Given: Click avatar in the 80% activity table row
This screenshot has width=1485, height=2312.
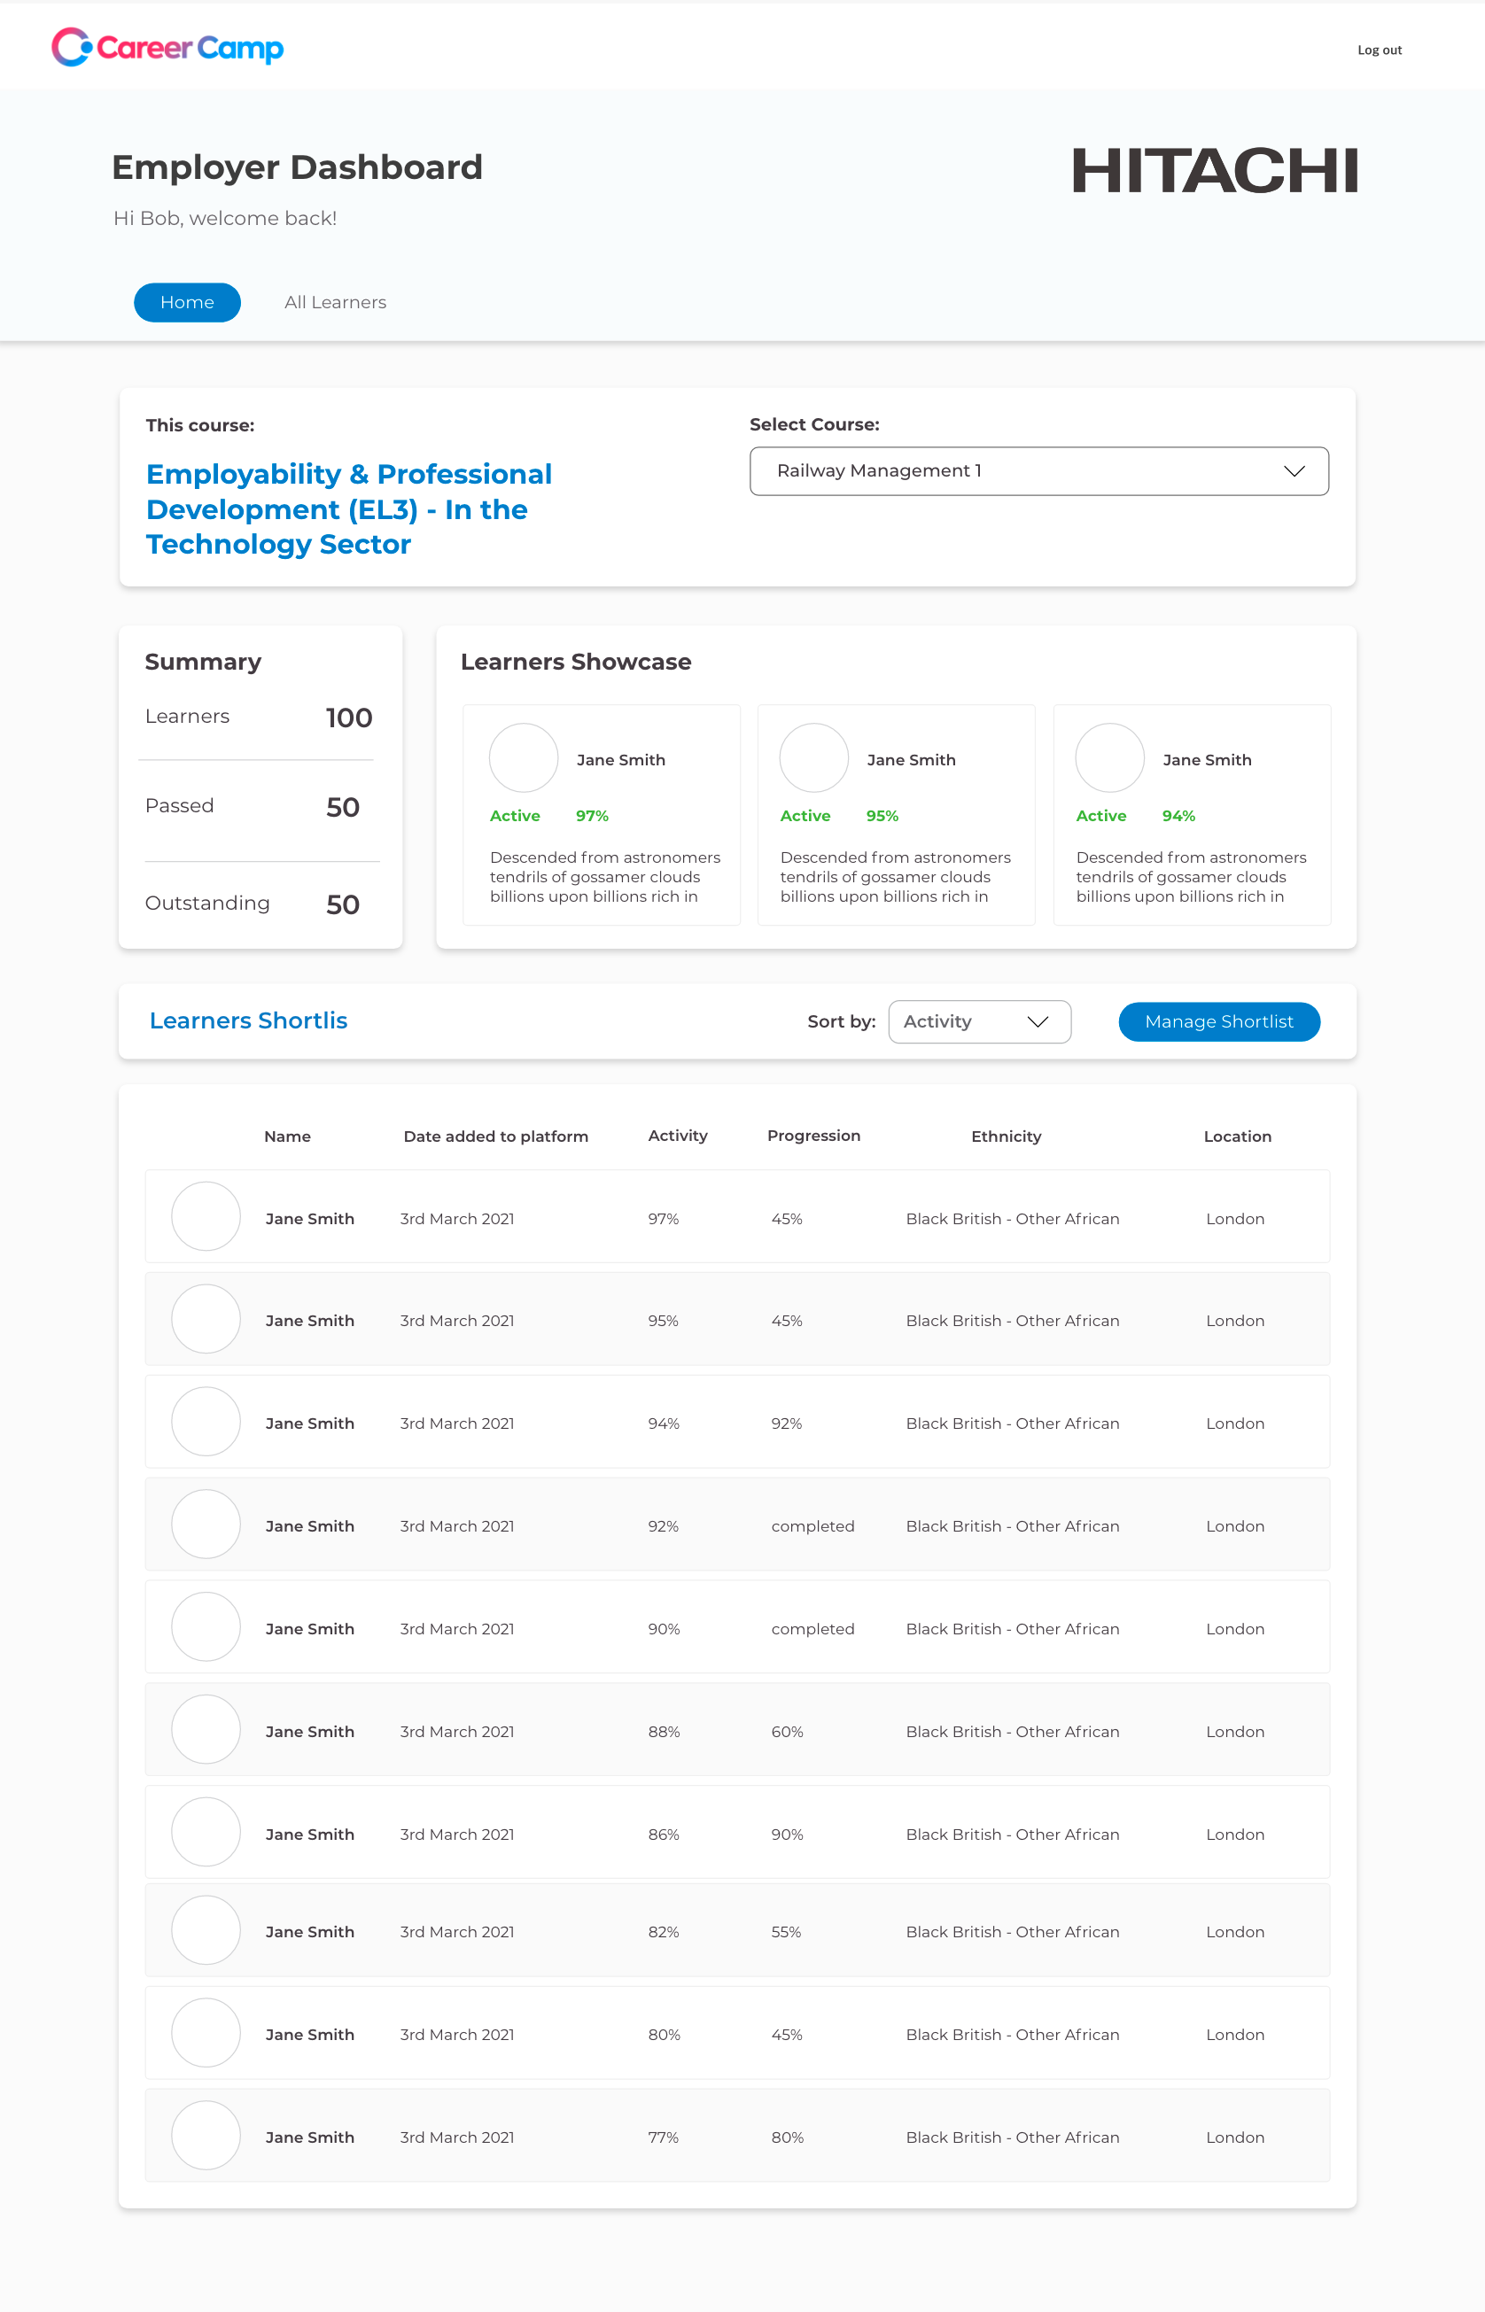Looking at the screenshot, I should (206, 2032).
